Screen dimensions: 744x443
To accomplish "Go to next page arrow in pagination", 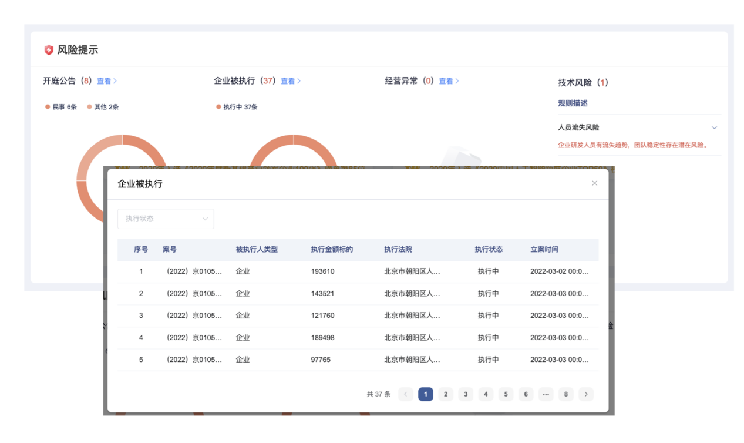I will click(x=585, y=394).
